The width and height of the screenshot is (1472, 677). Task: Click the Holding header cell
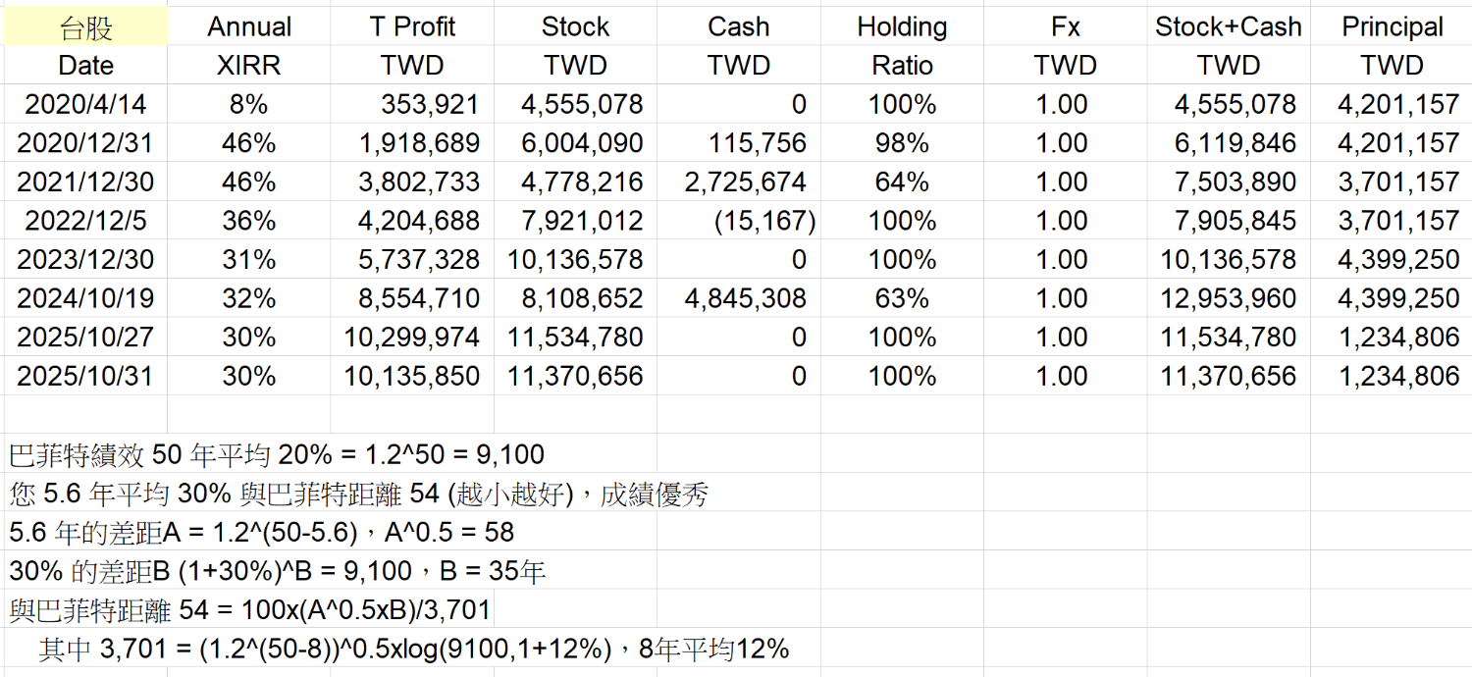point(902,27)
